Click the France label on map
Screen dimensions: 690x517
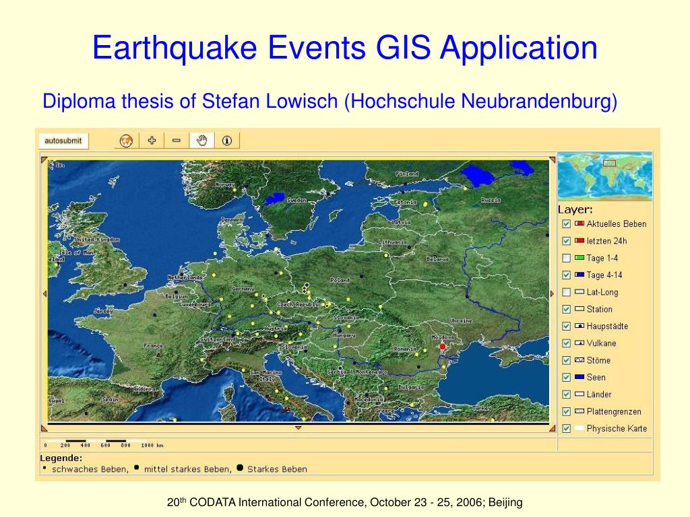coord(153,345)
